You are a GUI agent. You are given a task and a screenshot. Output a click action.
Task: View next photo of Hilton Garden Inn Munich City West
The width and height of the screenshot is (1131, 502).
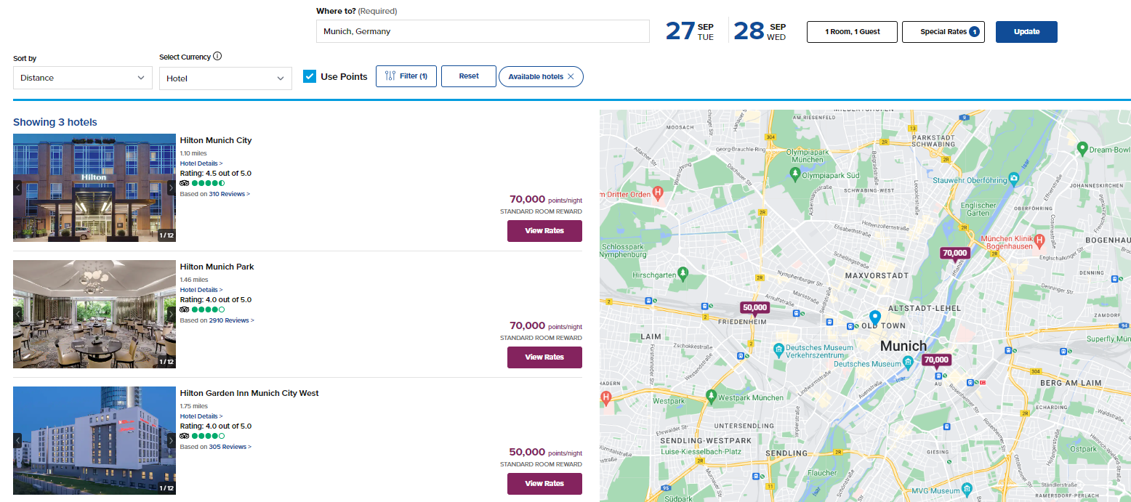(171, 440)
